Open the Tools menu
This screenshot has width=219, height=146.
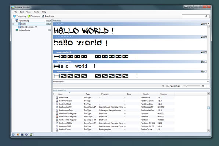[x=36, y=12]
